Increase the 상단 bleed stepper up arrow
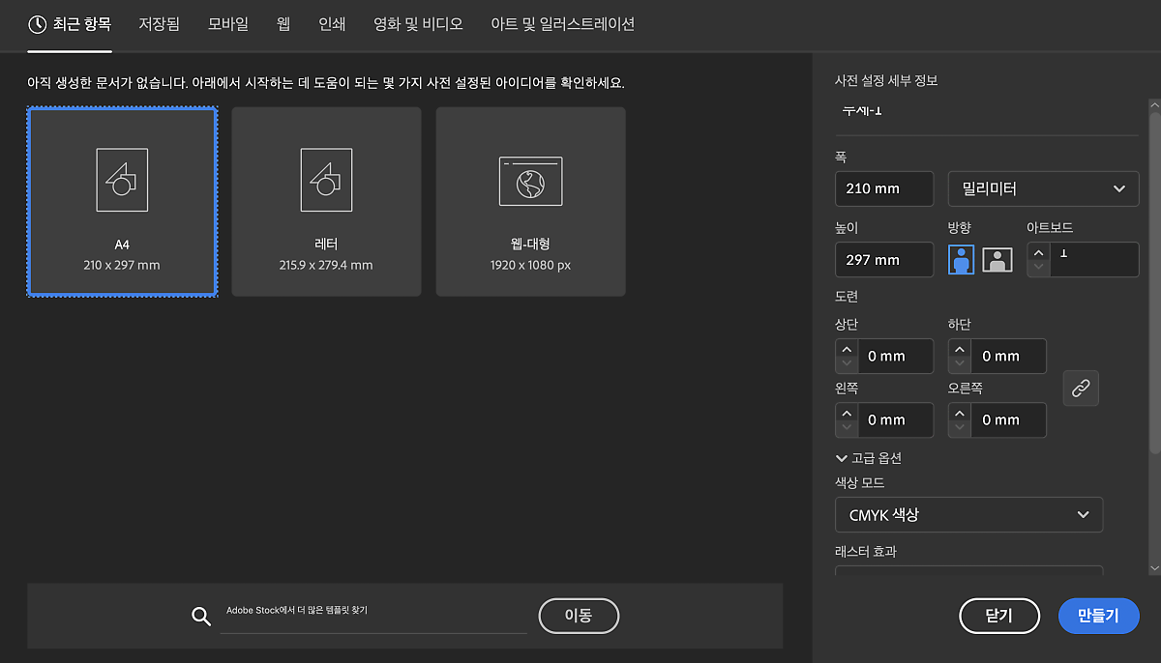This screenshot has width=1161, height=663. (x=847, y=349)
